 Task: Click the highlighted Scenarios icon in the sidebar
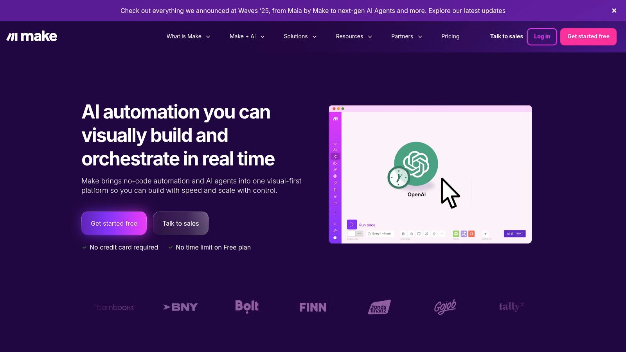point(335,156)
